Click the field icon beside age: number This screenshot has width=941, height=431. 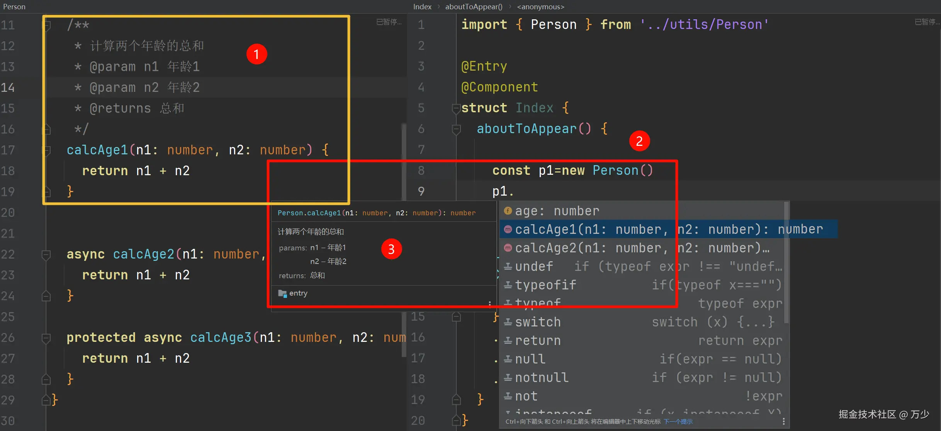508,211
